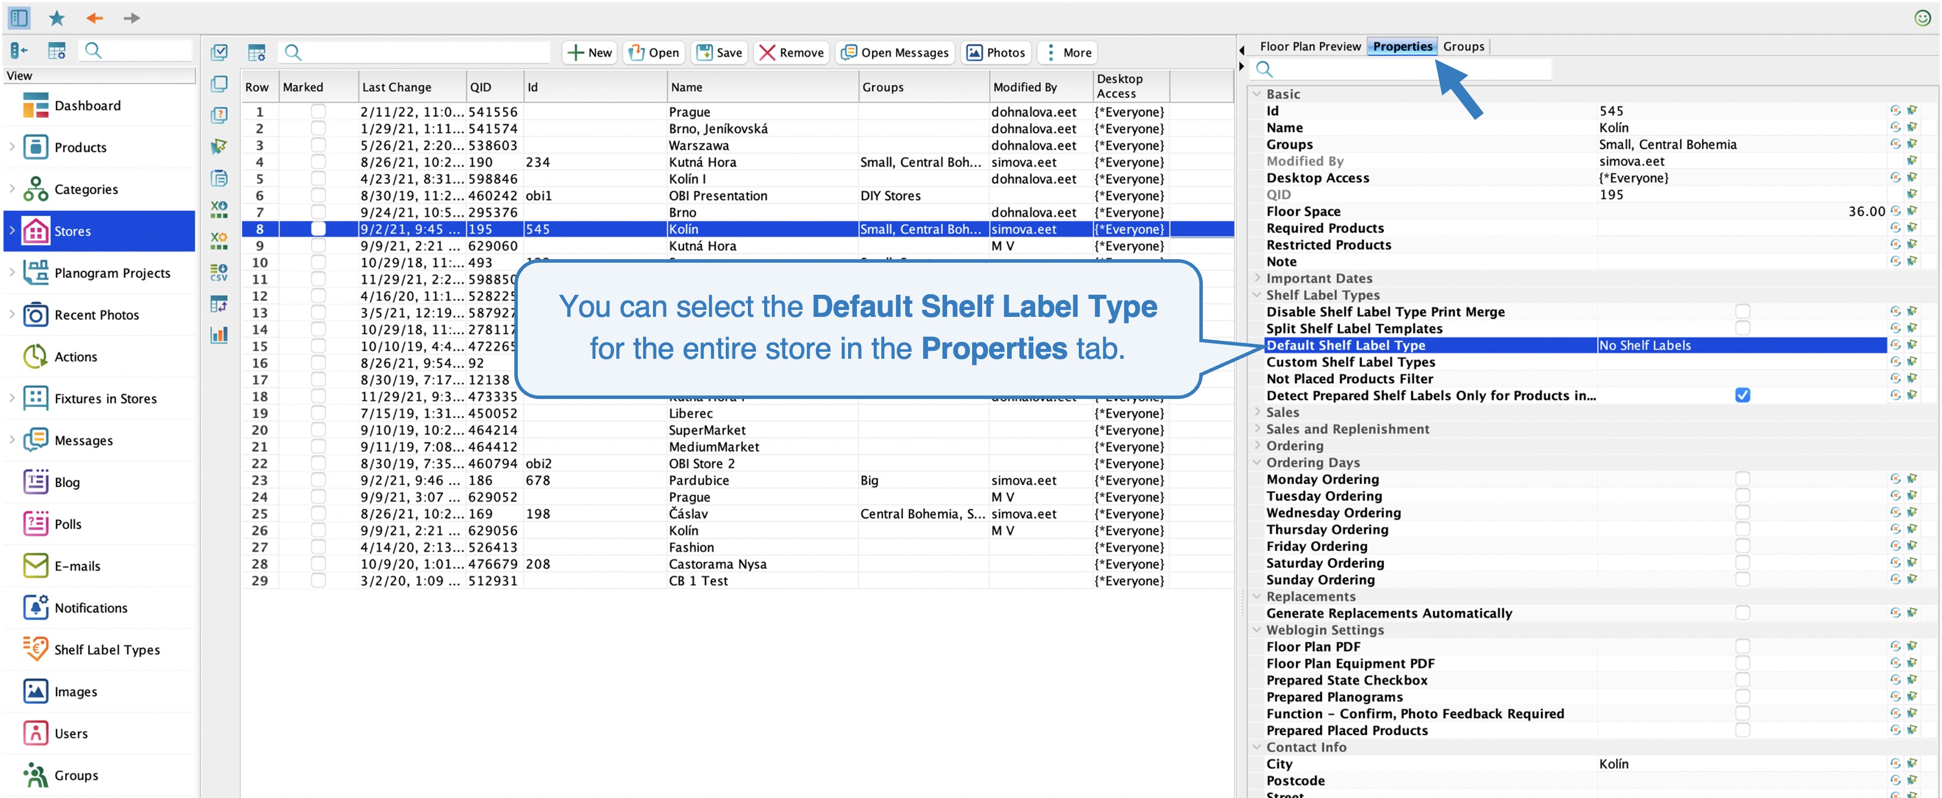Open the Categories section icon
The height and width of the screenshot is (798, 1942).
(36, 189)
